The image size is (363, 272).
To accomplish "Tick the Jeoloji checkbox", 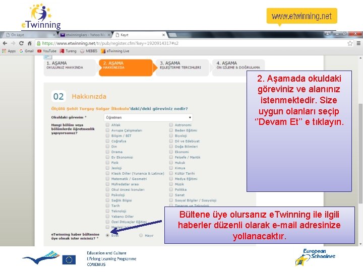I will coord(107,168).
